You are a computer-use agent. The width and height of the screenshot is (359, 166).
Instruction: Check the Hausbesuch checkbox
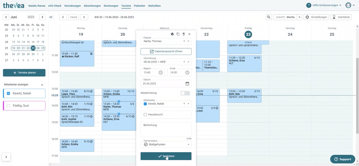click(145, 114)
